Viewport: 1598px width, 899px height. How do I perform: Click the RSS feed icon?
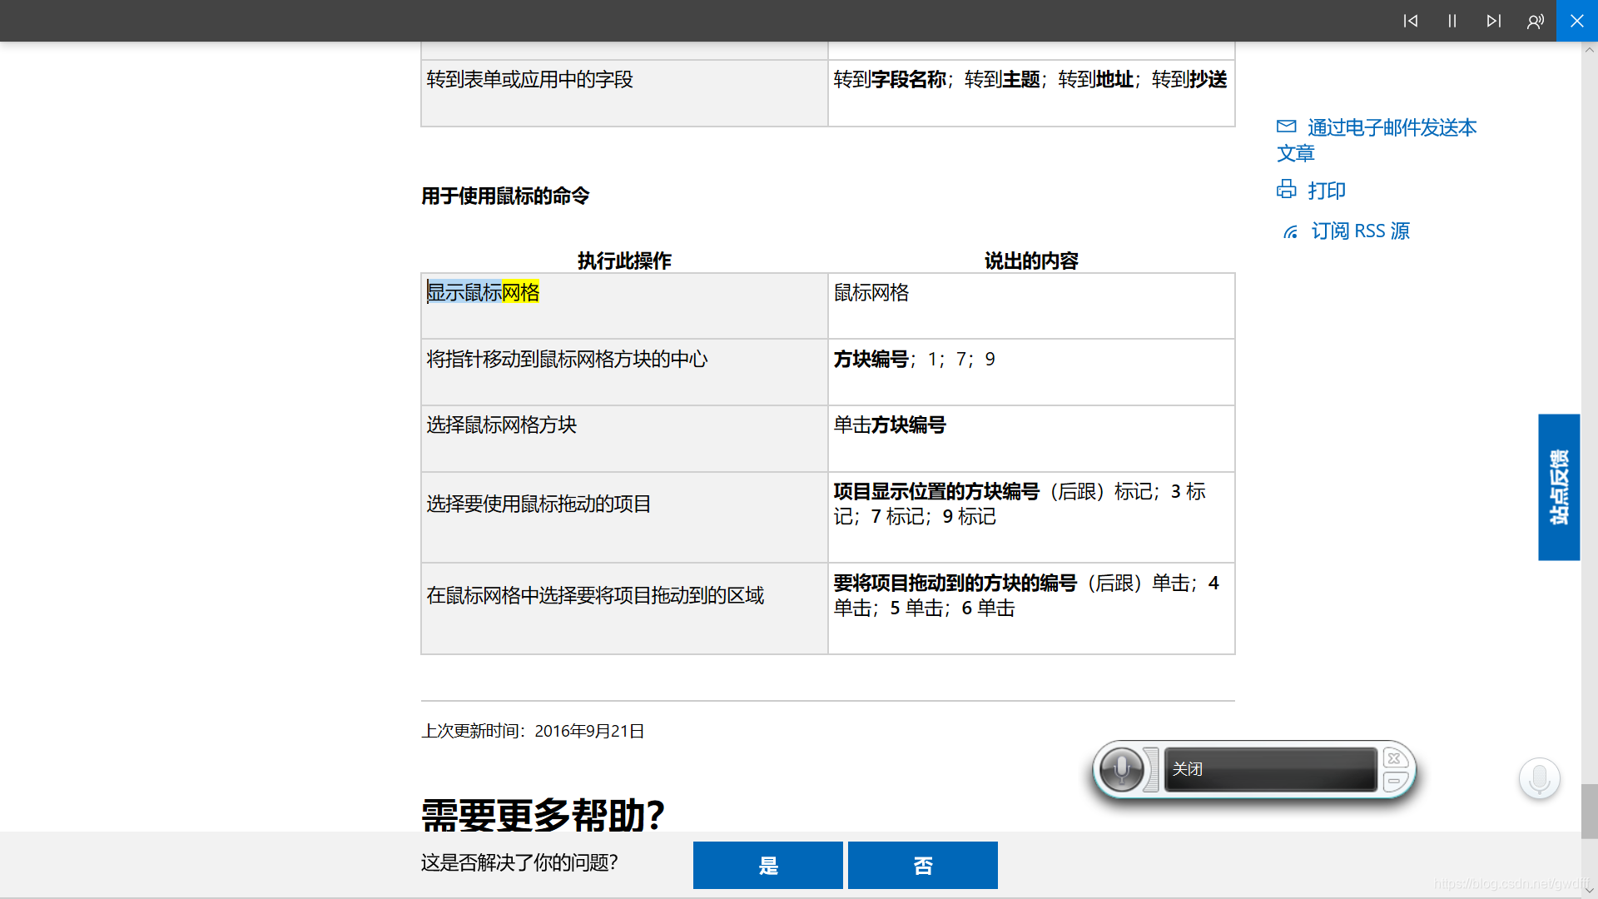(1290, 231)
